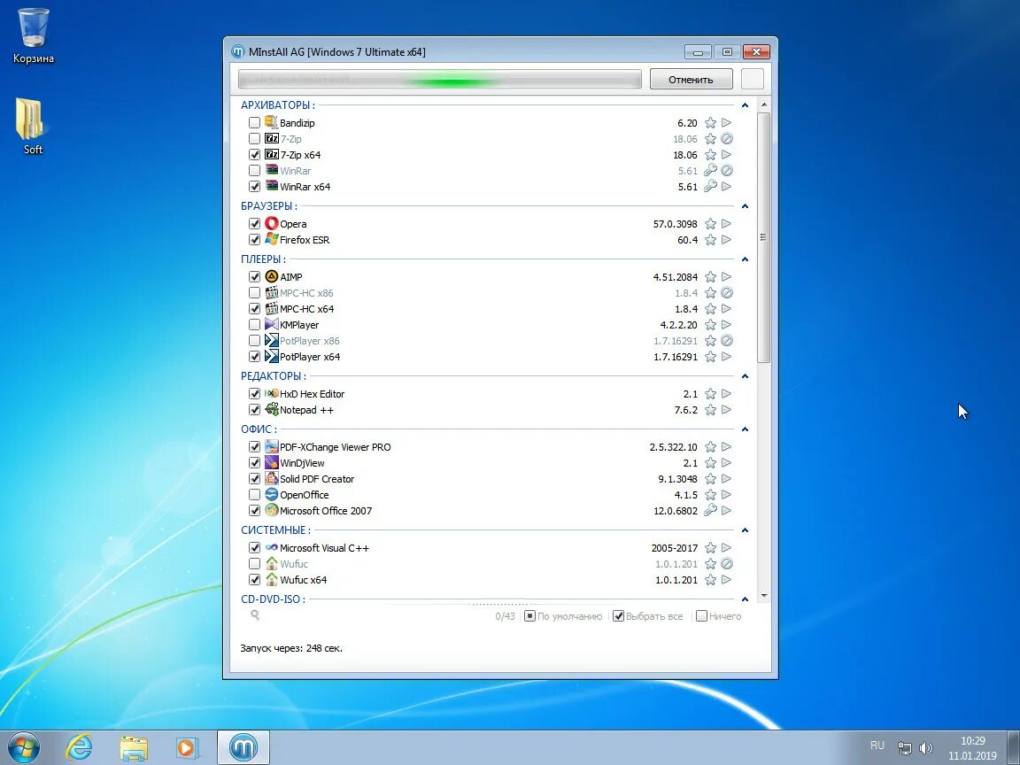This screenshot has height=765, width=1020.
Task: Click the star icon for WinDjView
Action: [710, 463]
